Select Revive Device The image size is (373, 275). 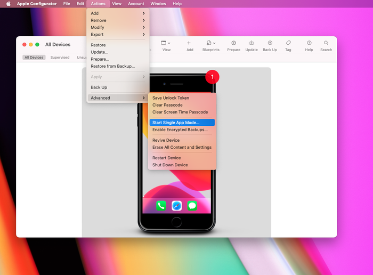pyautogui.click(x=182, y=140)
